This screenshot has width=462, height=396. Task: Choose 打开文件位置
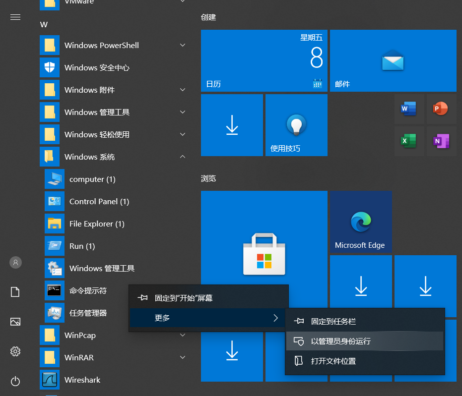[365, 361]
